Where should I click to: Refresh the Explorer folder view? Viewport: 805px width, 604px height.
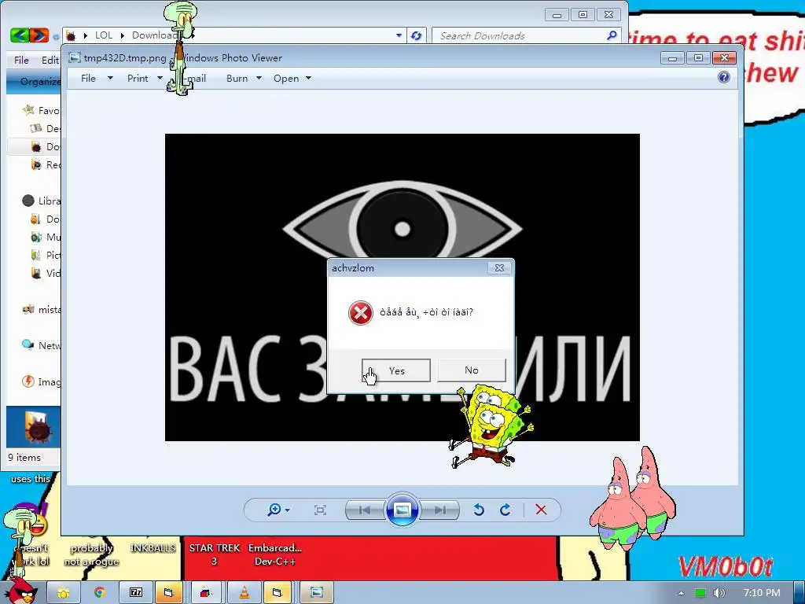[417, 35]
